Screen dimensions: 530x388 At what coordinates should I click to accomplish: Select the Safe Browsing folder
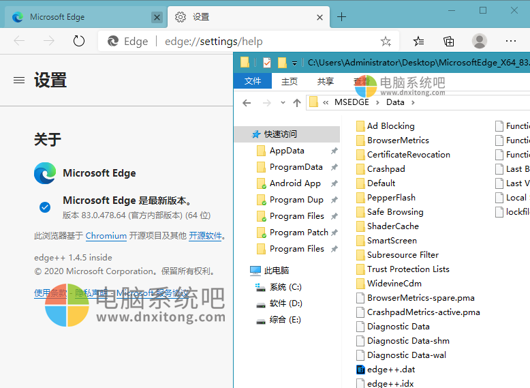click(x=390, y=212)
